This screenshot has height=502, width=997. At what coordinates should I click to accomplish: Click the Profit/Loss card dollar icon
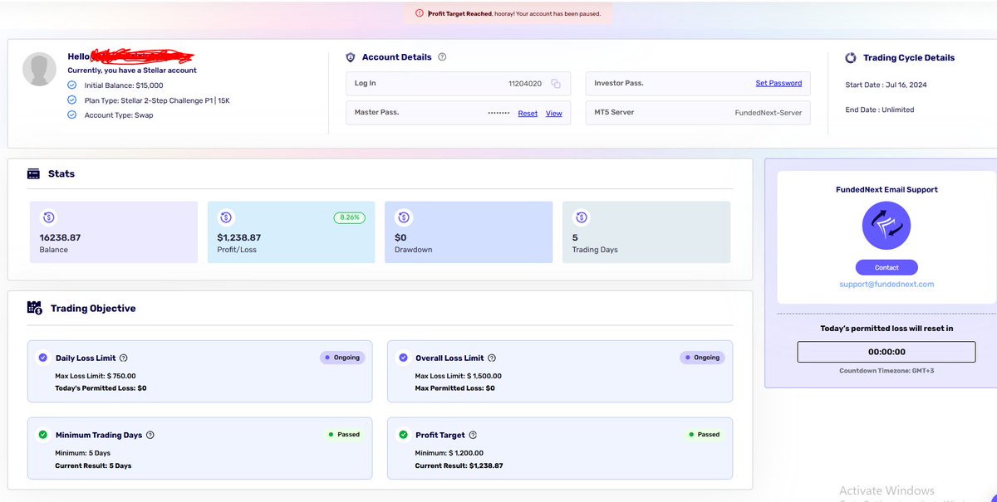click(x=226, y=217)
